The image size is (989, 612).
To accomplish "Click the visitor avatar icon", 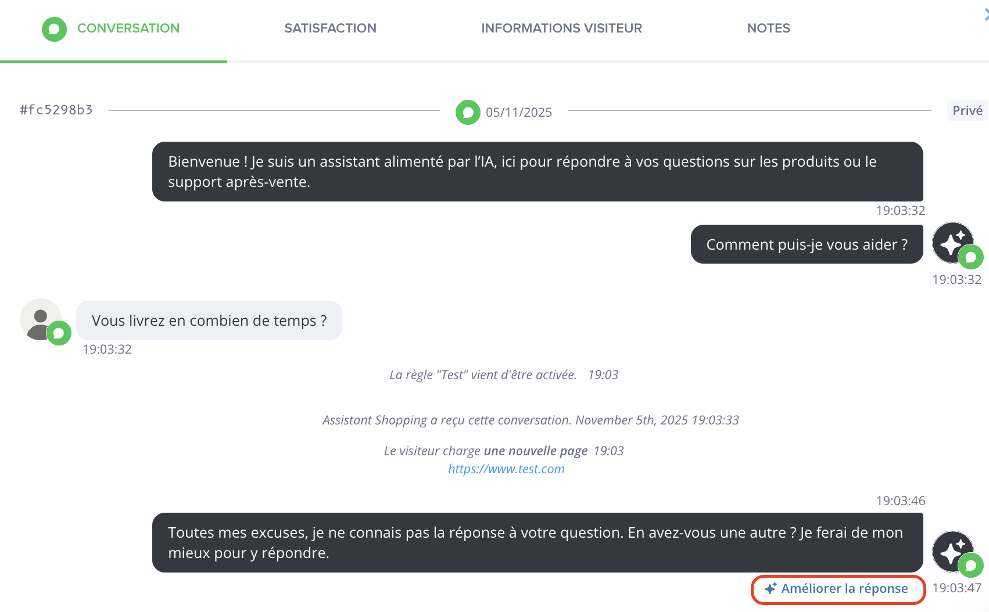I will tap(40, 319).
